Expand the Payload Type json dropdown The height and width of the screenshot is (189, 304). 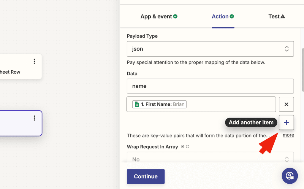(210, 49)
